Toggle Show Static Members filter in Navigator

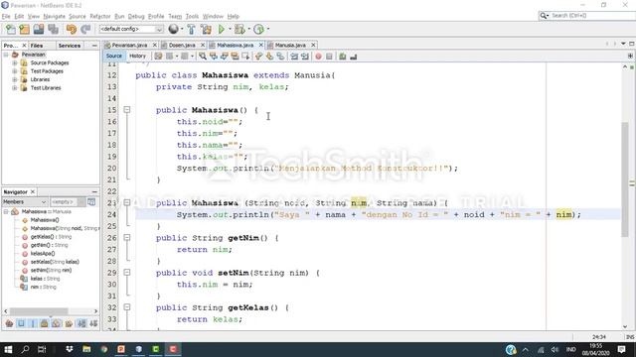click(x=33, y=323)
